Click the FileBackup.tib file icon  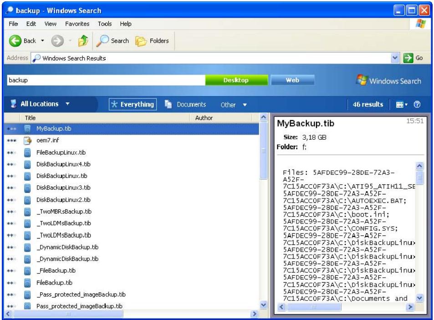pos(27,283)
